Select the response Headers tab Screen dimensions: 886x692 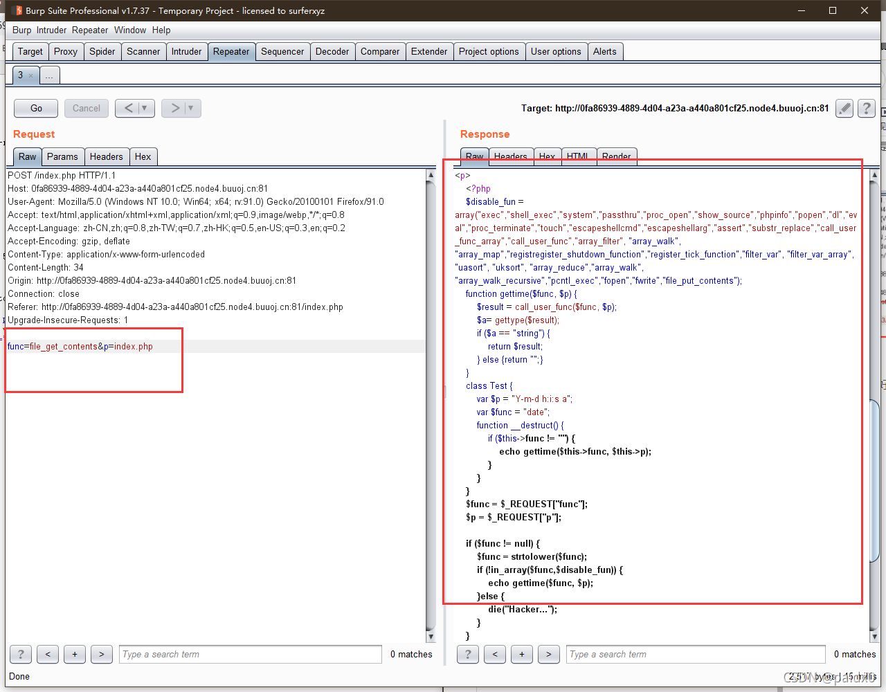(511, 156)
